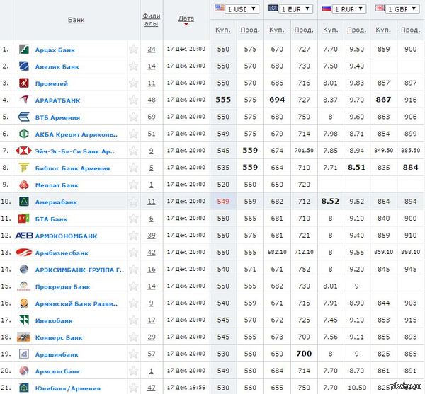Sort by the Дата column header
This screenshot has width=425, height=394.
click(x=186, y=19)
